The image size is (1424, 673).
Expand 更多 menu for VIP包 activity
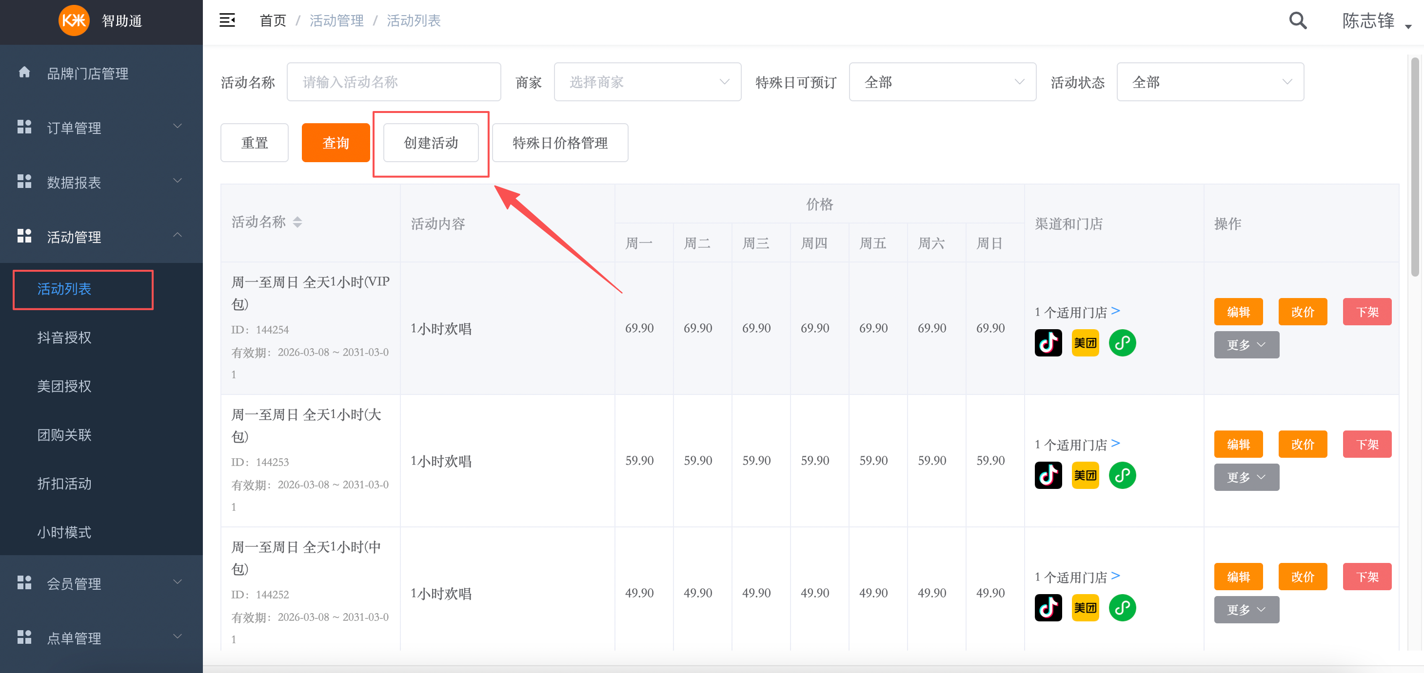[1246, 345]
